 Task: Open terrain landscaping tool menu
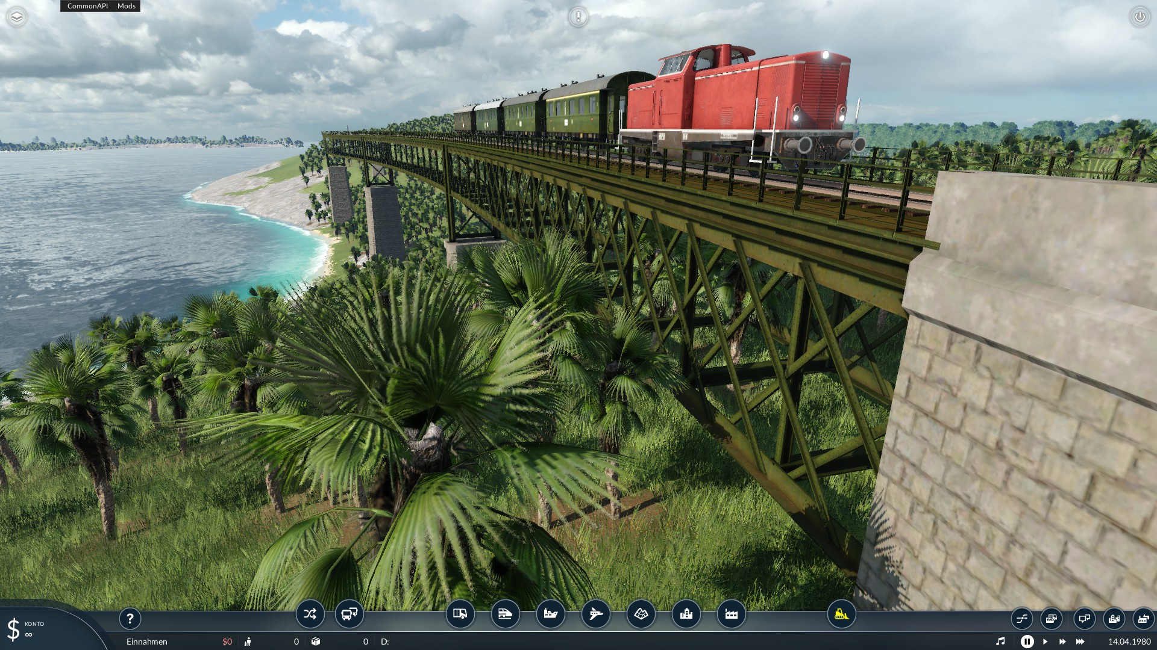[x=641, y=614]
